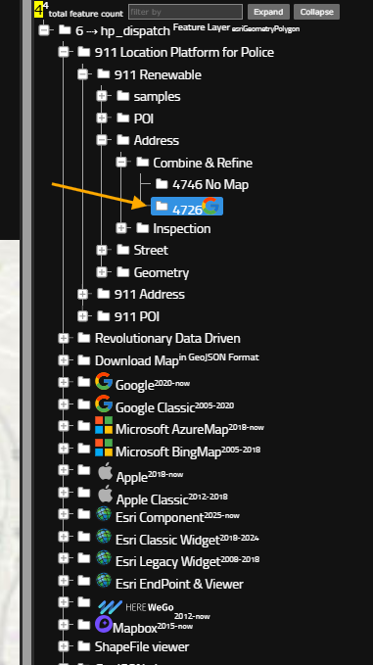This screenshot has width=373, height=665.
Task: Click the globe icon next to Esri Component
Action: click(x=104, y=514)
